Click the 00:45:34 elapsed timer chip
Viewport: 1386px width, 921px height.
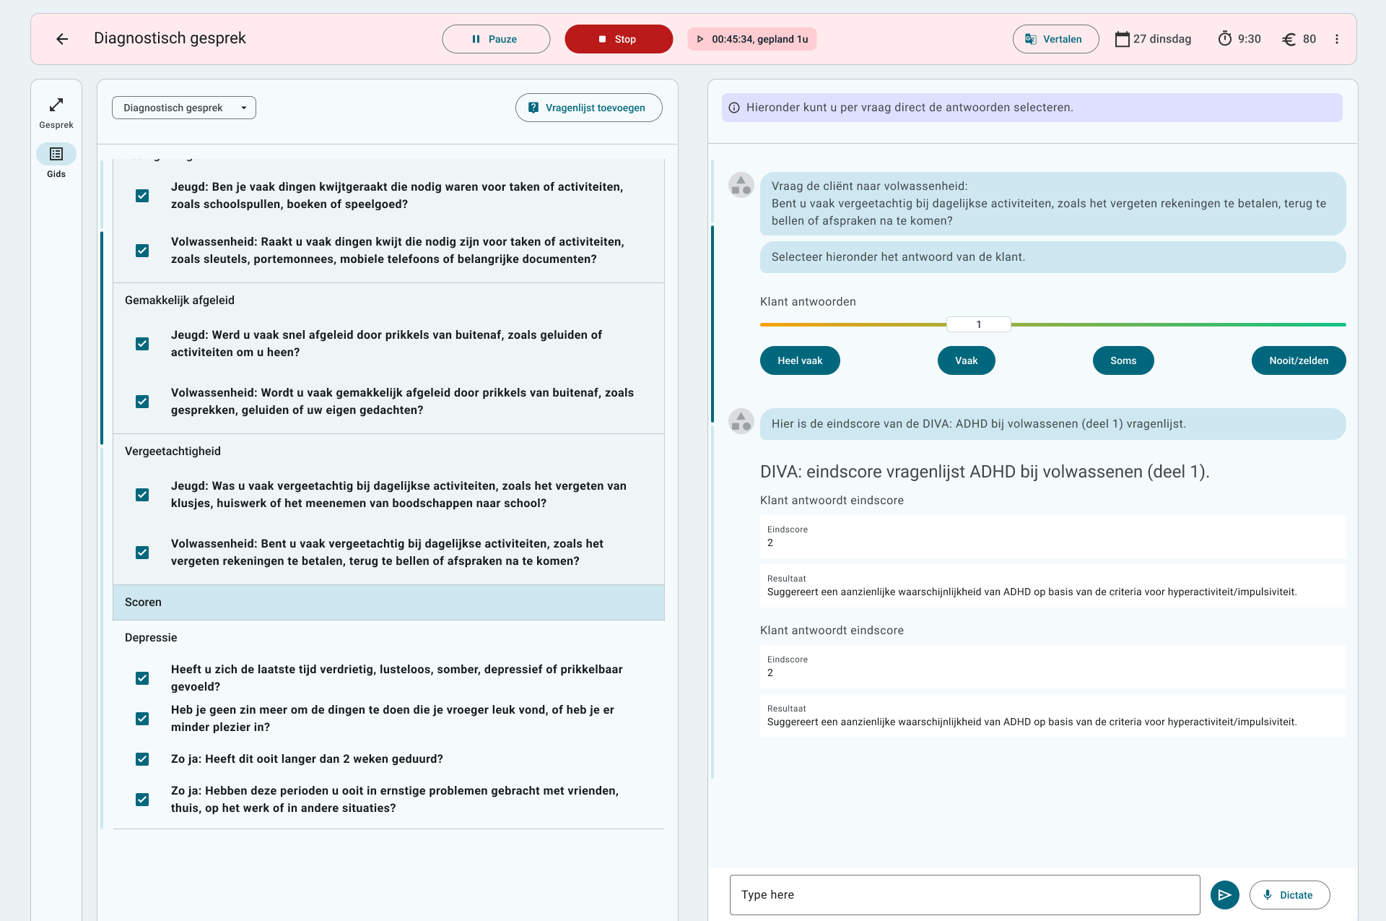click(752, 39)
